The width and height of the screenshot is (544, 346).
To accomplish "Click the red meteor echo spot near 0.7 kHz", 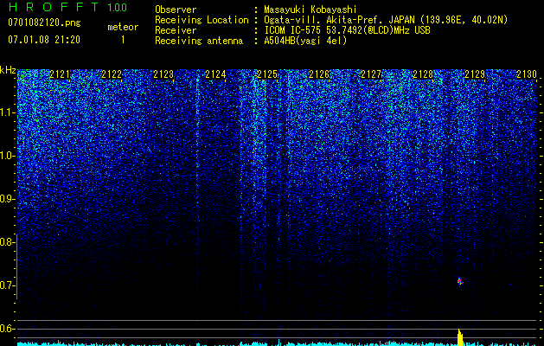I will tap(460, 282).
